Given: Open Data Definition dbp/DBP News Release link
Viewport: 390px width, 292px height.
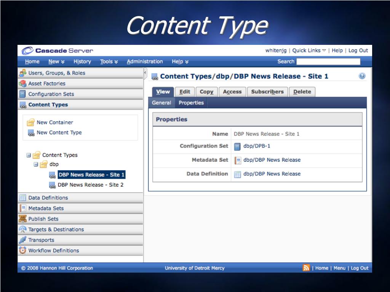Looking at the screenshot, I should (272, 174).
